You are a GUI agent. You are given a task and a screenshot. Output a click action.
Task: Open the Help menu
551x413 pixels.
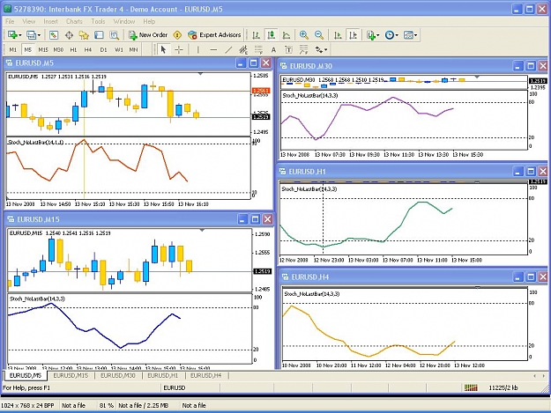click(x=149, y=21)
